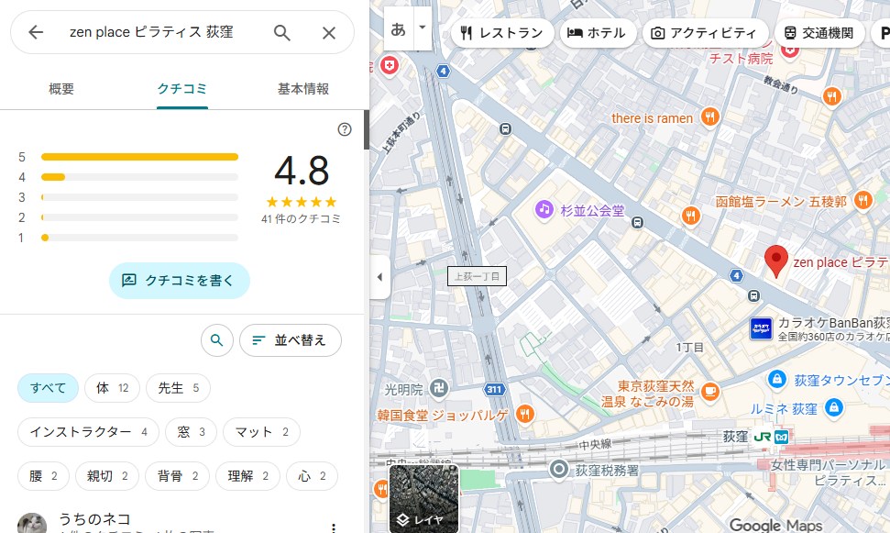Open more options for うちのネコ review
Image resolution: width=890 pixels, height=533 pixels.
click(x=334, y=527)
